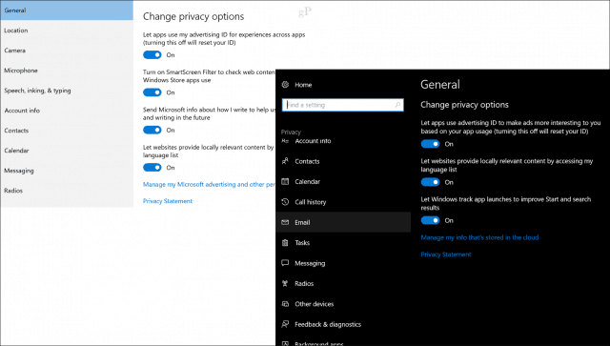Viewport: 610px width, 346px height.
Task: Toggle the 'how I write' info switch
Action: pos(152,130)
